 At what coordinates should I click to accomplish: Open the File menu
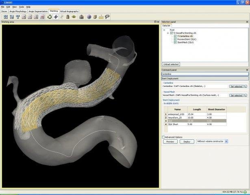pyautogui.click(x=2, y=7)
